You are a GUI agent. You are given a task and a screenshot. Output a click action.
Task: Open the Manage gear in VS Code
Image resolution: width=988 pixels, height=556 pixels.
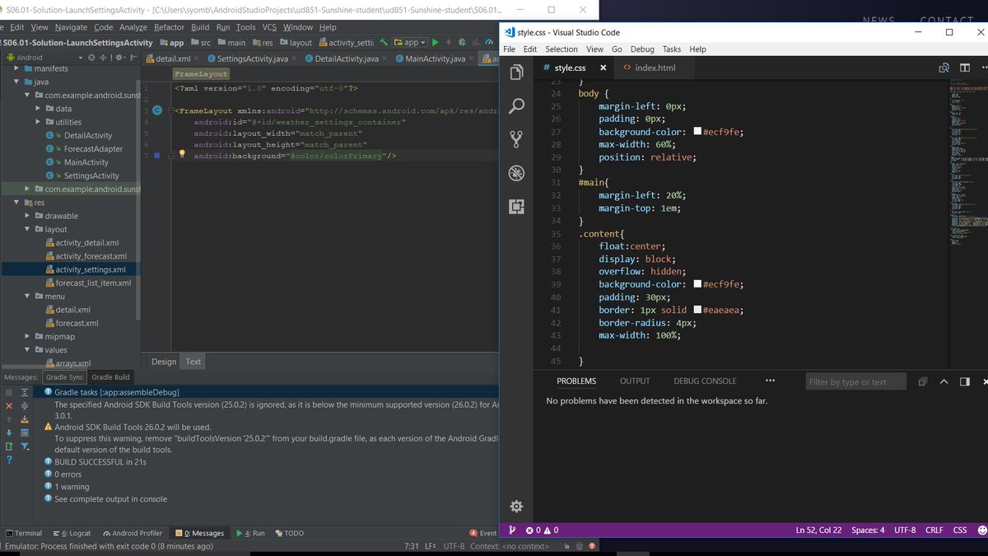(x=516, y=507)
